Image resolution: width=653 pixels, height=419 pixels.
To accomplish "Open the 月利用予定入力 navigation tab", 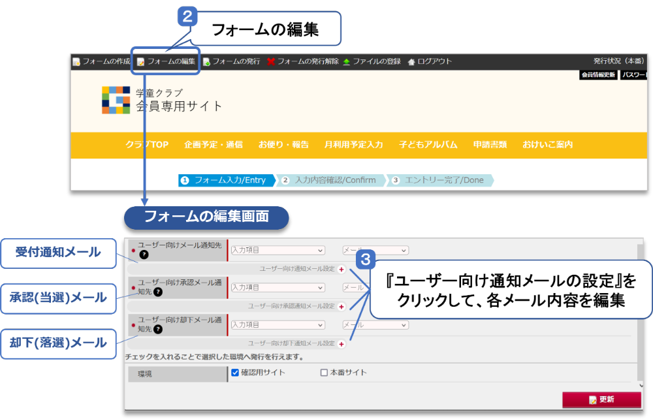I will pos(353,145).
